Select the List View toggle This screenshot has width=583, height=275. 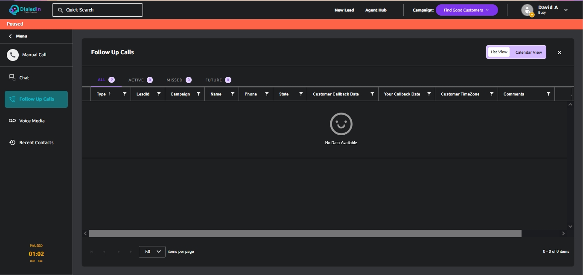coord(499,52)
